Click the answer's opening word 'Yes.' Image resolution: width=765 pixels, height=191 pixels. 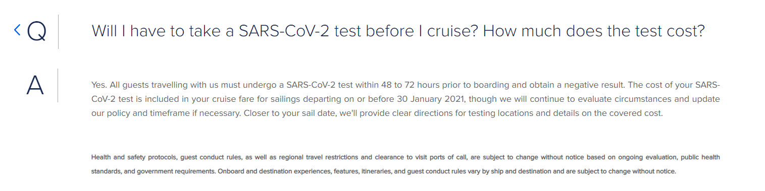pyautogui.click(x=98, y=84)
